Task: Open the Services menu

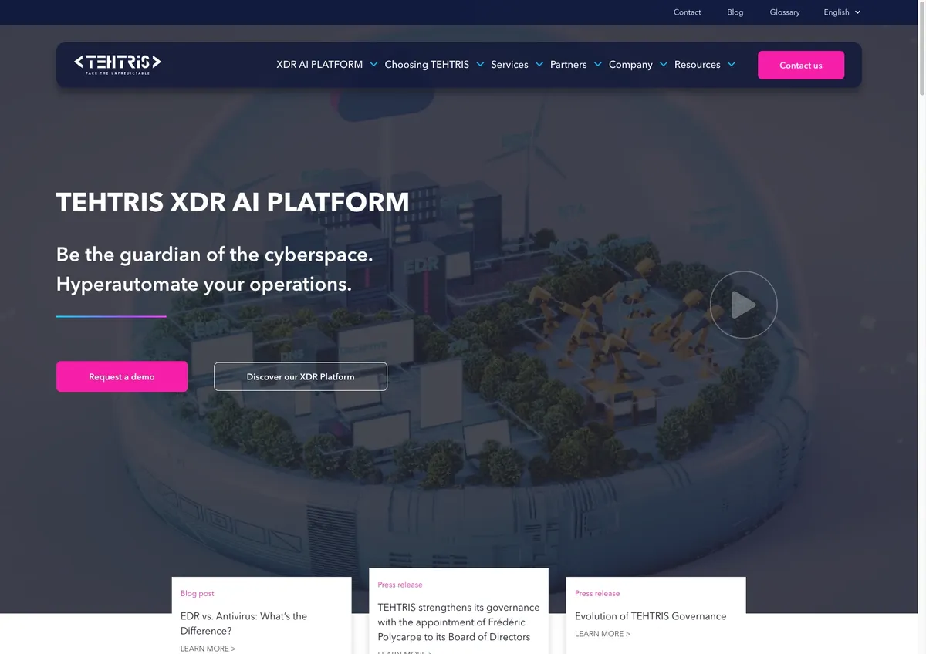Action: (509, 65)
